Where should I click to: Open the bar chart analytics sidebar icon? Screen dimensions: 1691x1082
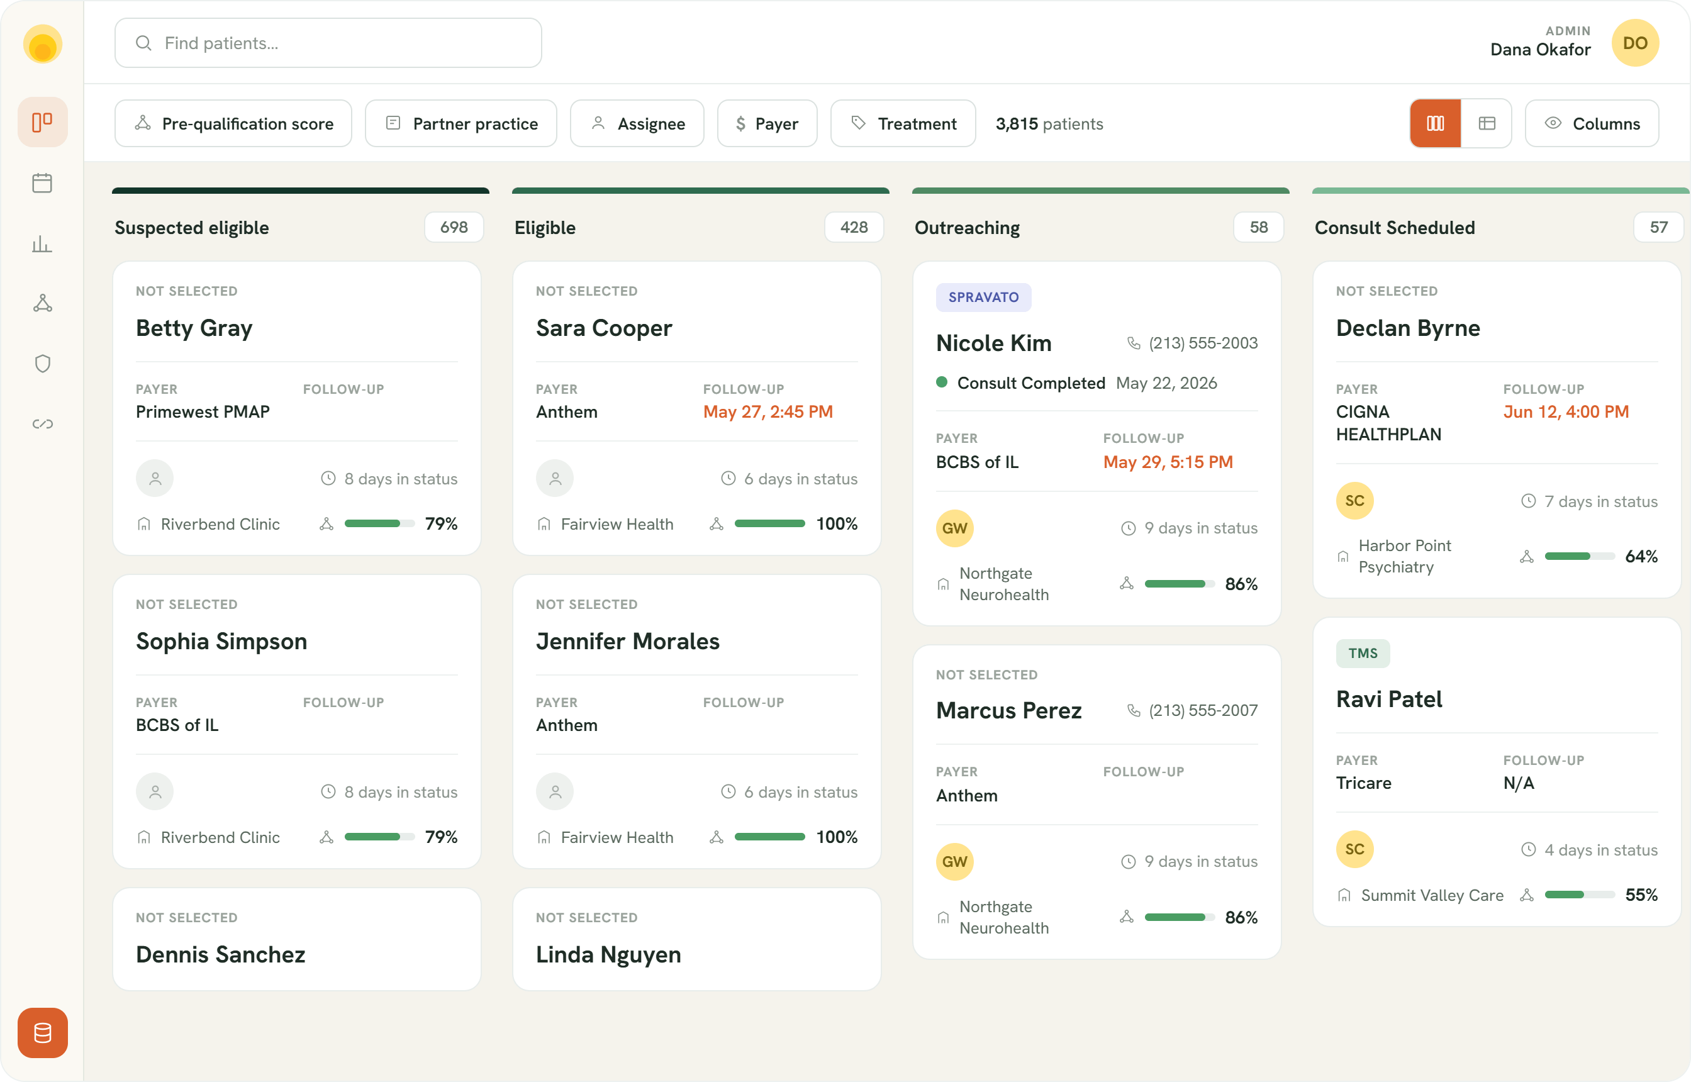click(42, 243)
